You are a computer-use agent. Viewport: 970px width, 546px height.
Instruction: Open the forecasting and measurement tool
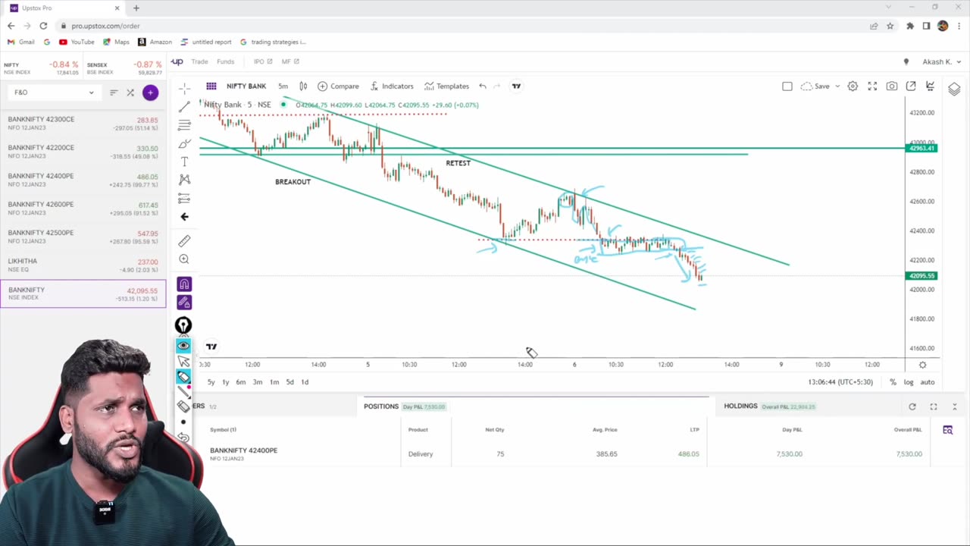click(184, 198)
